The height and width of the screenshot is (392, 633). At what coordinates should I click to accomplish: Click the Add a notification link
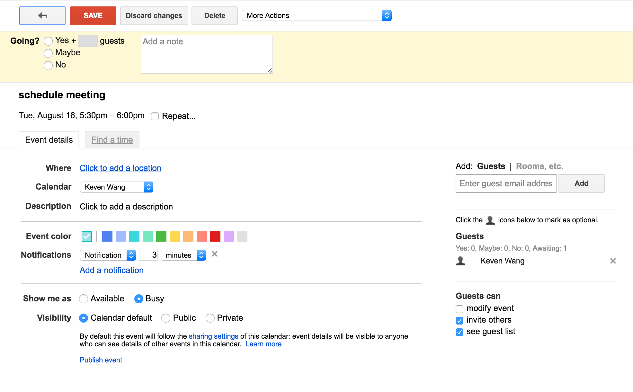point(111,270)
